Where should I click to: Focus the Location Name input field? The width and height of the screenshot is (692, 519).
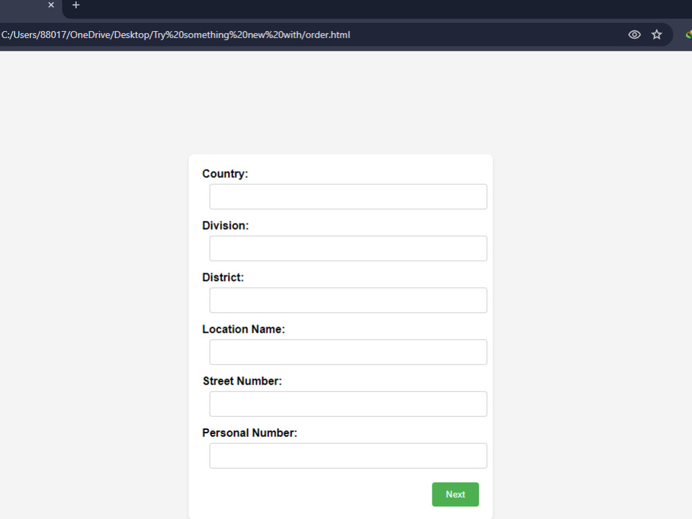click(x=348, y=352)
